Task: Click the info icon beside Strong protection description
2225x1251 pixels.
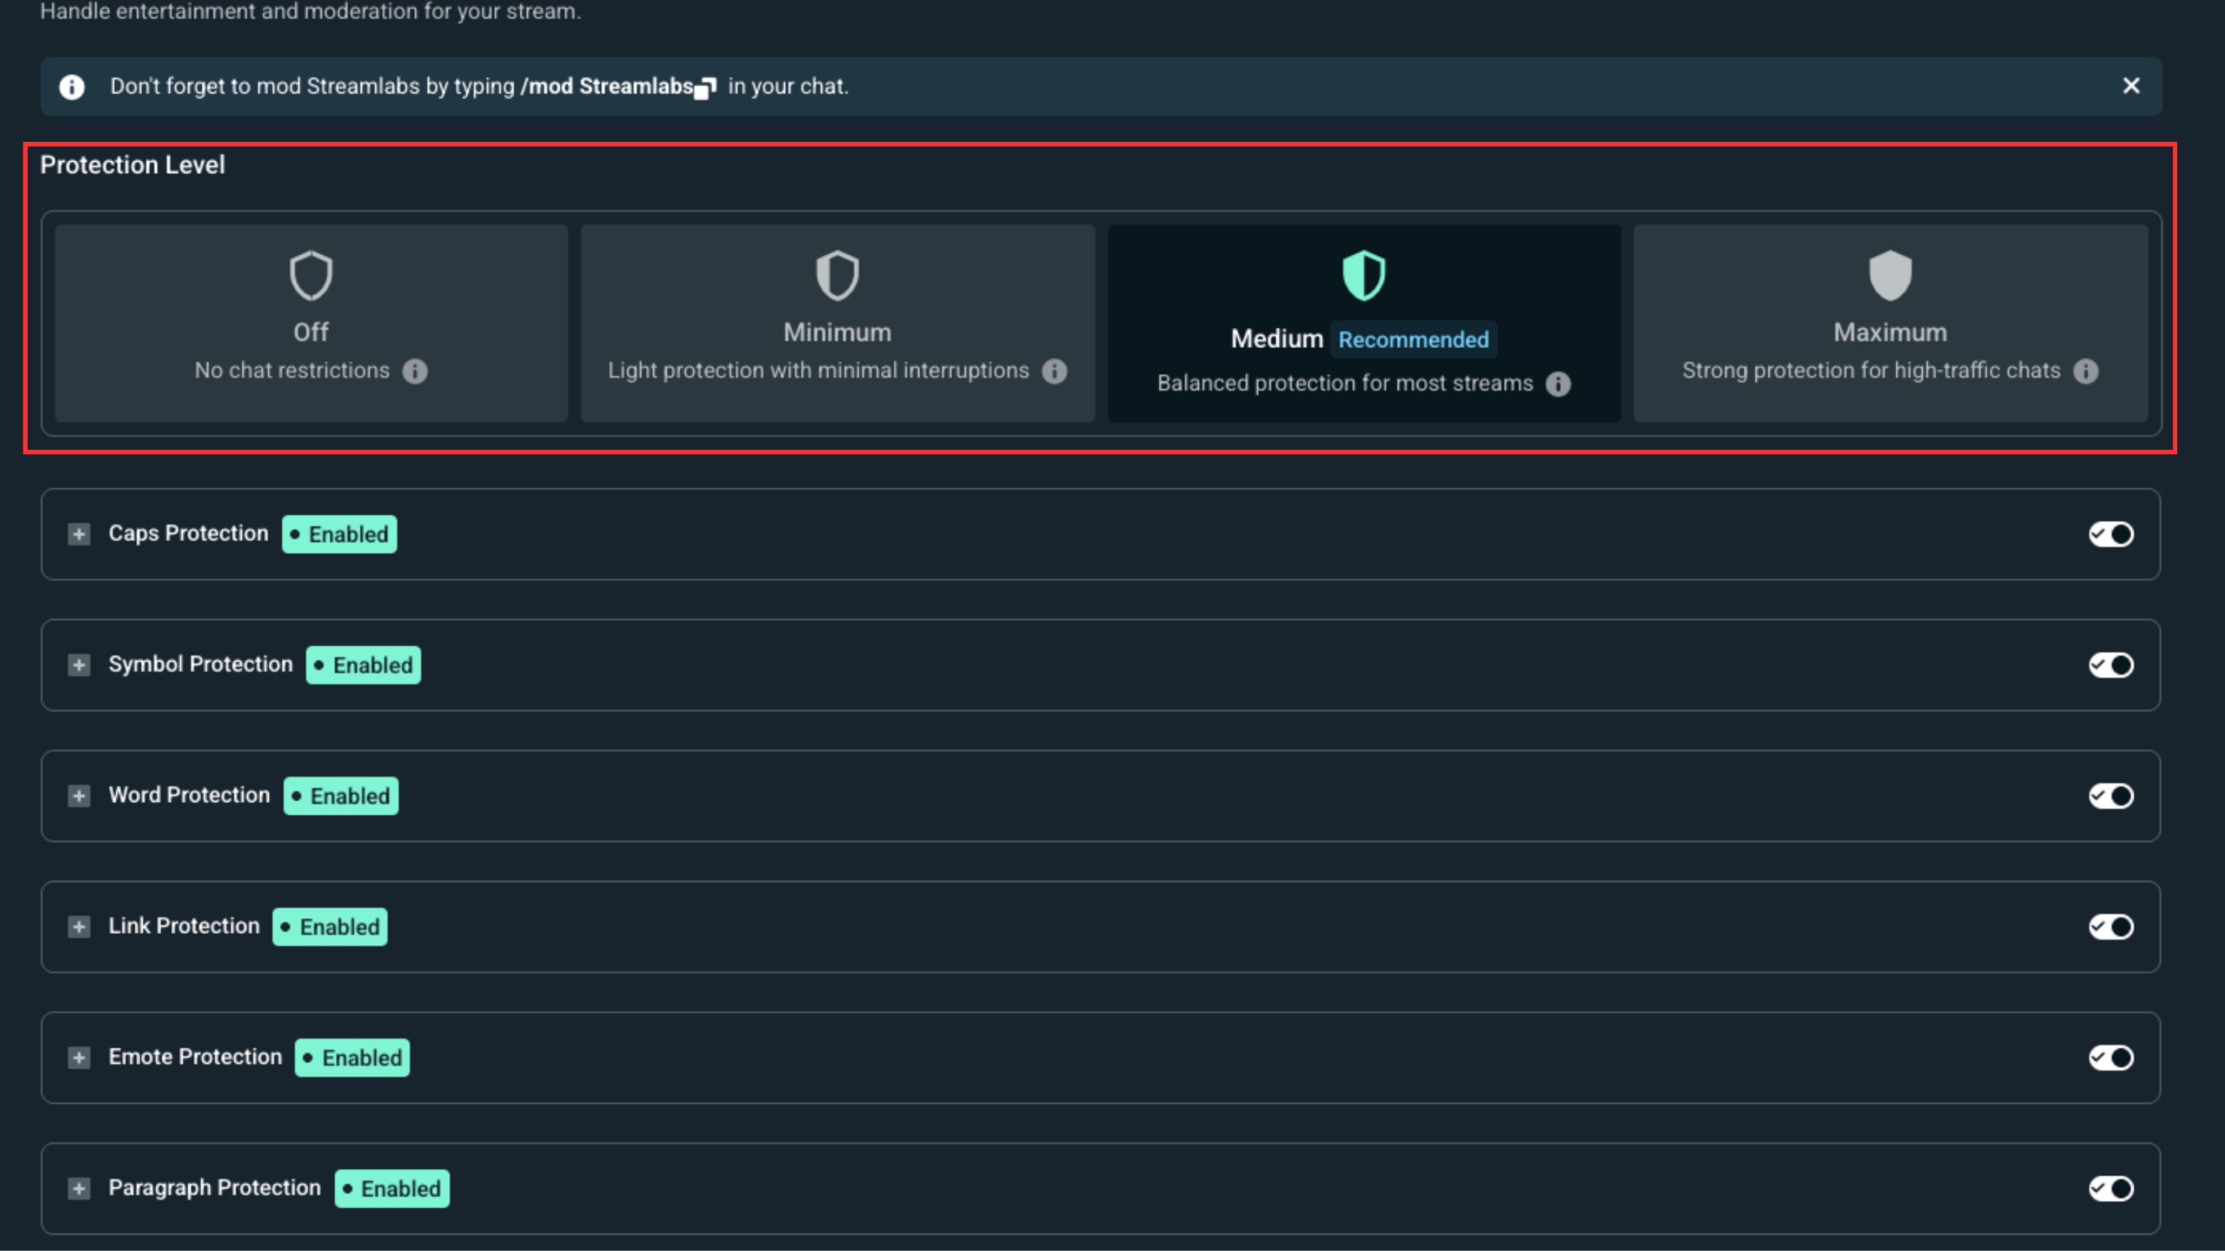Action: coord(2086,371)
